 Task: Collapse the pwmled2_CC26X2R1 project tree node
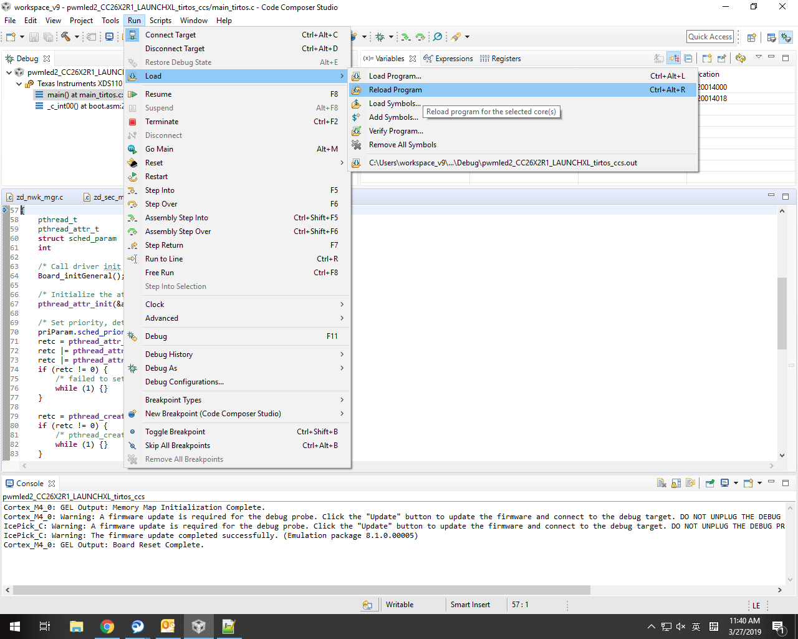9,72
